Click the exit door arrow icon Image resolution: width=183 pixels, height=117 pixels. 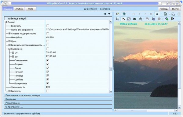coord(172,19)
